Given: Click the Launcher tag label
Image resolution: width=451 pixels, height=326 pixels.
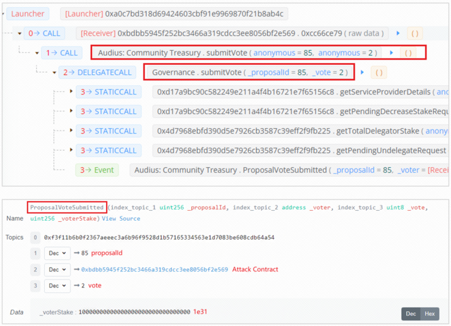Looking at the screenshot, I should [28, 13].
